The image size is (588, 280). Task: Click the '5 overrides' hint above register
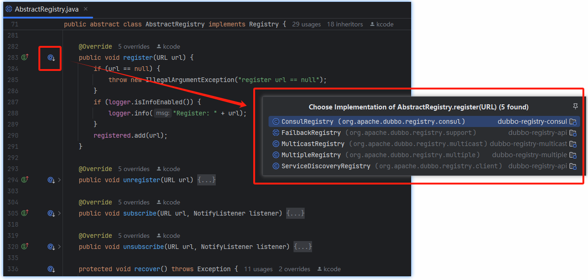(x=133, y=46)
